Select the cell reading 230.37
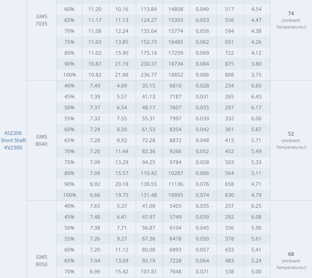The height and width of the screenshot is (278, 312). pyautogui.click(x=149, y=64)
